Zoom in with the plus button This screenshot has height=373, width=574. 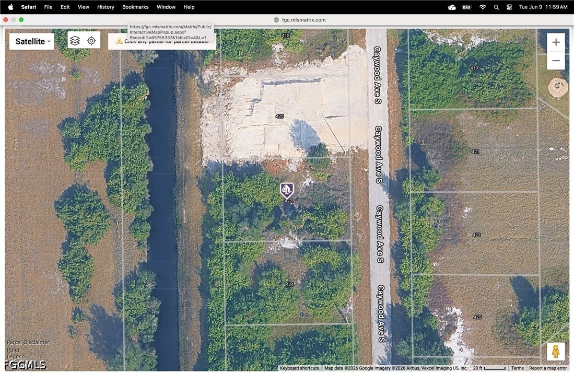pos(556,42)
